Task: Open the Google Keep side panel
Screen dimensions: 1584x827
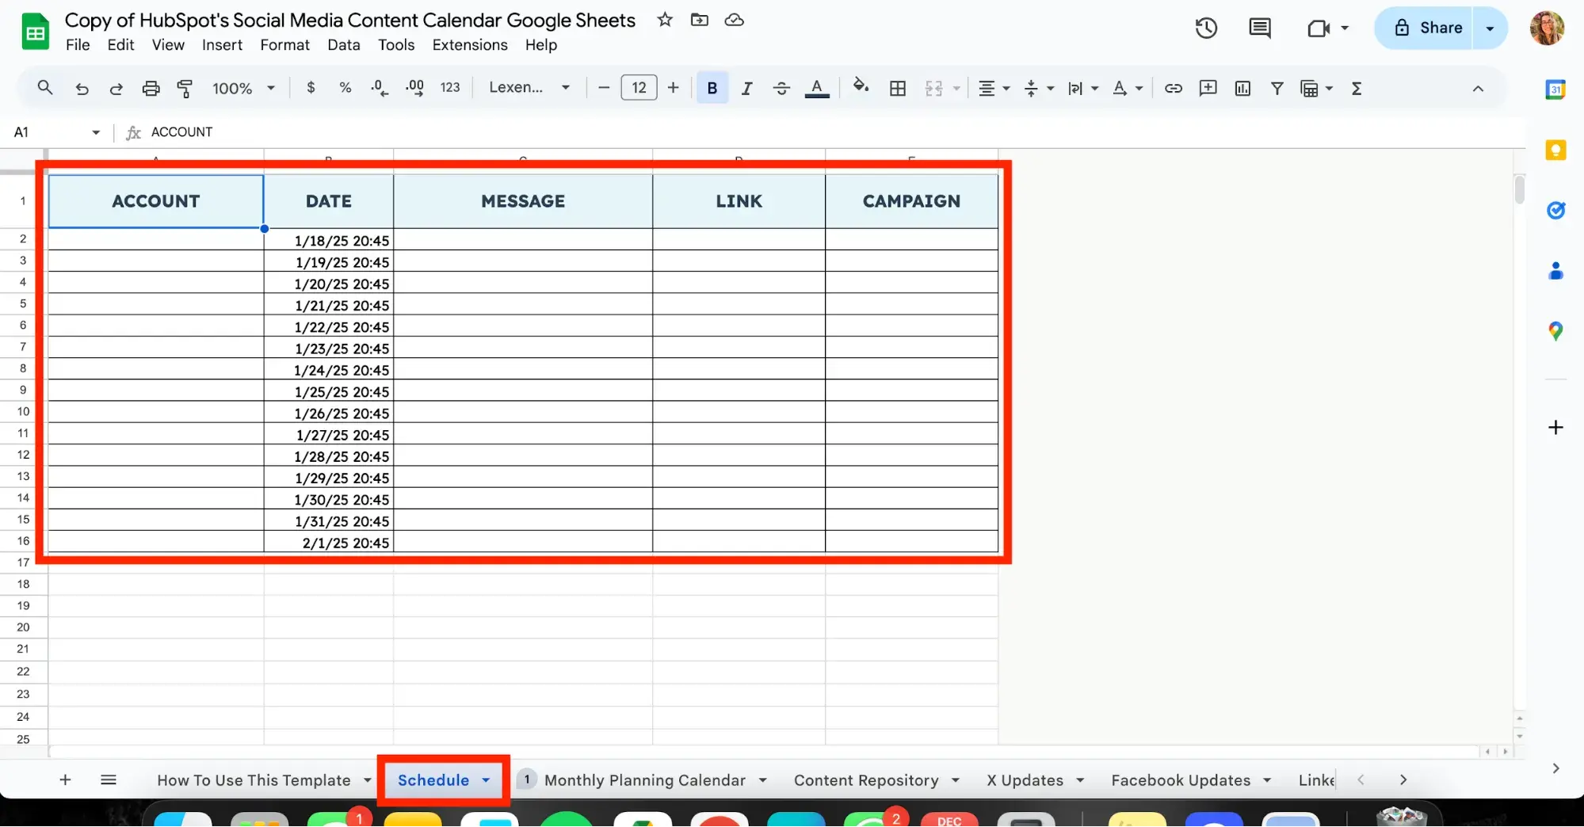Action: [1555, 150]
